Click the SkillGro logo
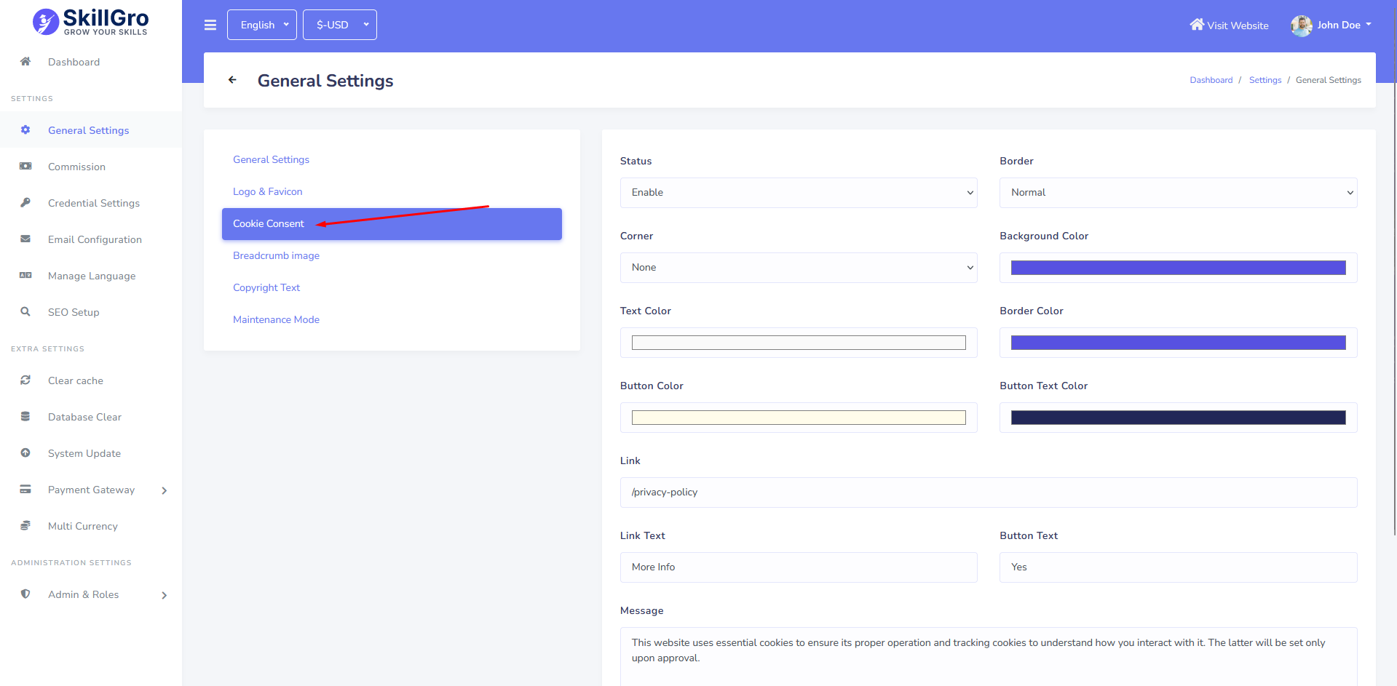The height and width of the screenshot is (686, 1397). (x=91, y=22)
